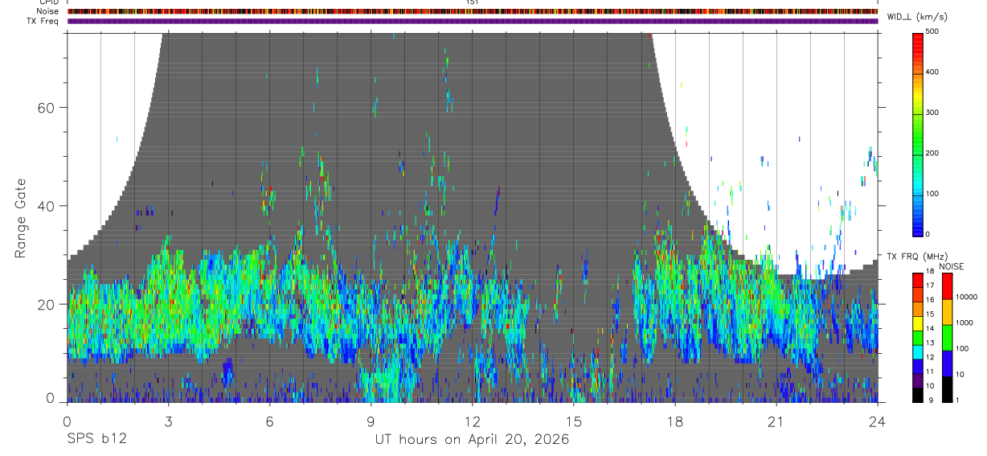Click the '200' tick on WID colorbar
The width and height of the screenshot is (987, 456).
click(933, 153)
